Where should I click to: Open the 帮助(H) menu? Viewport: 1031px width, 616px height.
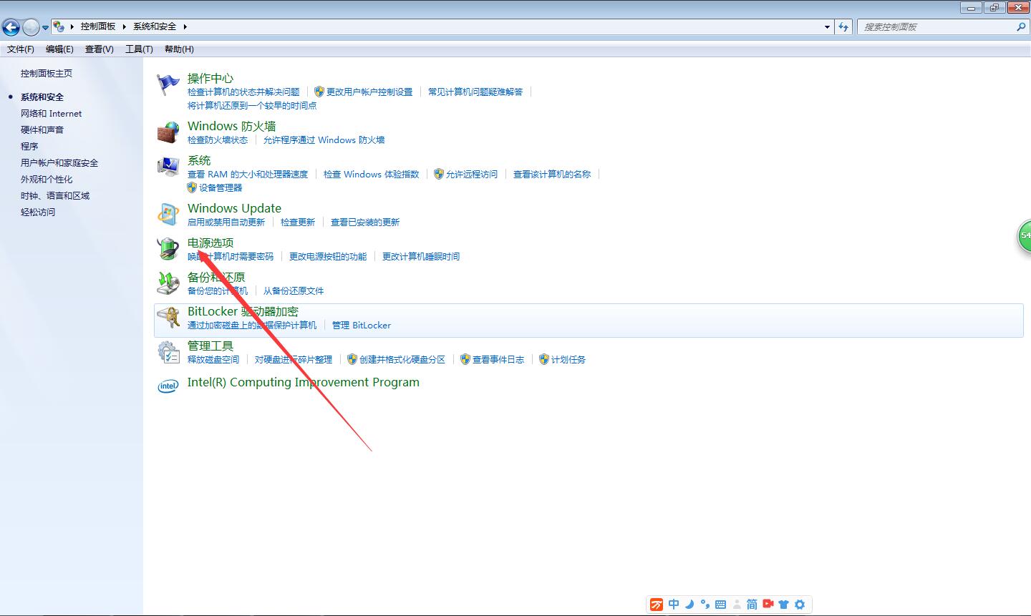pos(179,49)
